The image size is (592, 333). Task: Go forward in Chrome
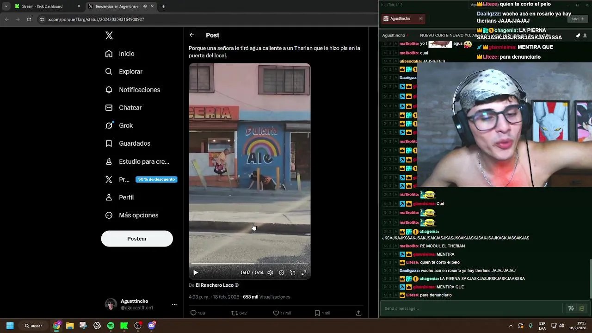tap(18, 19)
